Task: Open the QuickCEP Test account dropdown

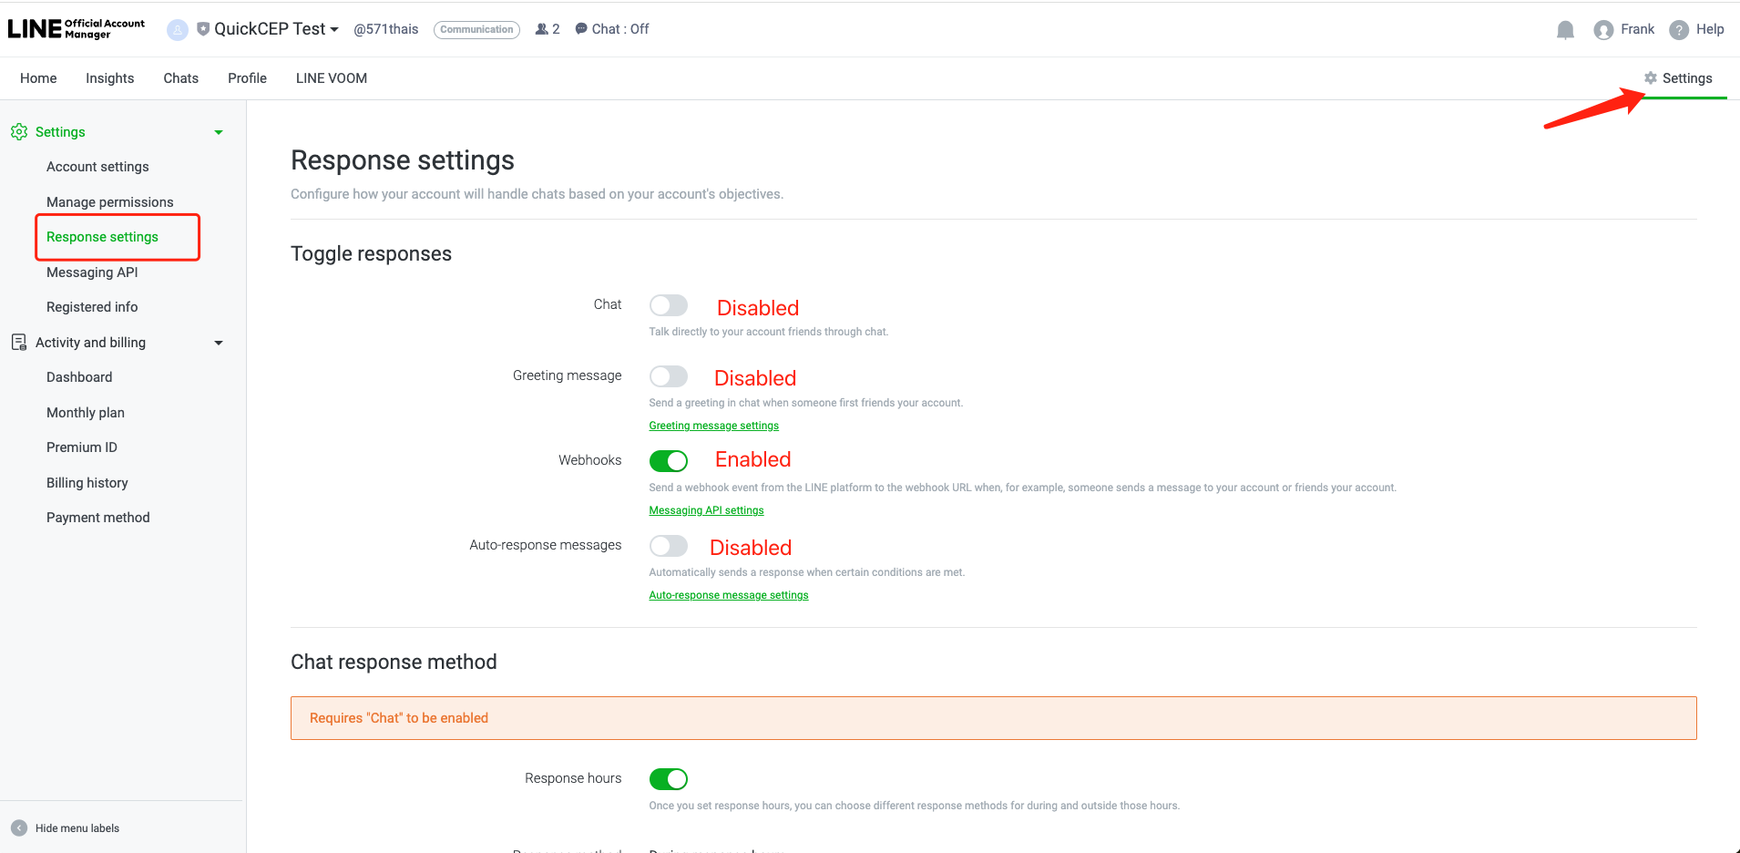Action: coord(334,30)
